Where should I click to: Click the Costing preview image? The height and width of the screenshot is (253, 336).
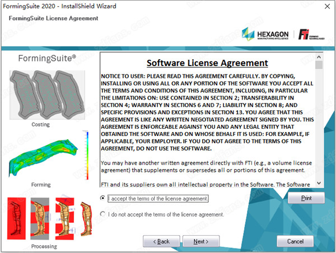[48, 95]
